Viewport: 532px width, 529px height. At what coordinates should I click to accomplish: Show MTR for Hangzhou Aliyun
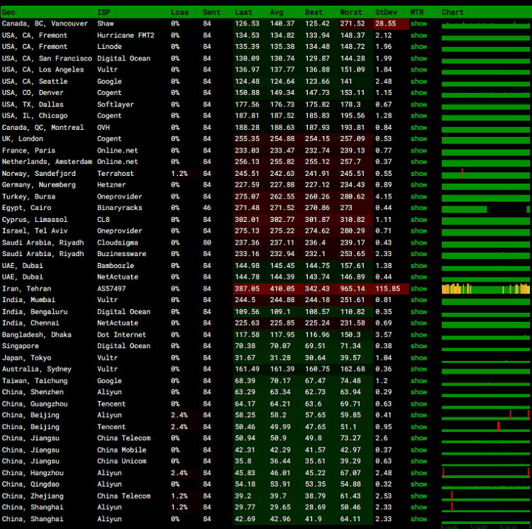tap(419, 474)
